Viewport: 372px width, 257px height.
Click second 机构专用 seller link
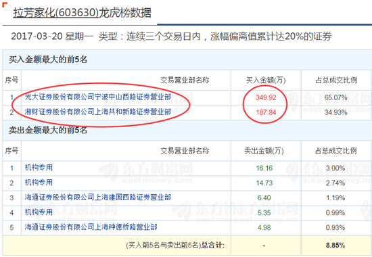click(39, 183)
